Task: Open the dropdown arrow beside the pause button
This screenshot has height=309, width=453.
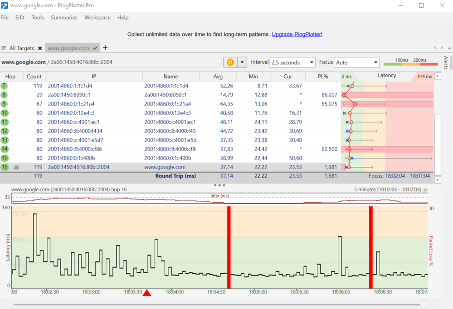Action: pyautogui.click(x=242, y=62)
